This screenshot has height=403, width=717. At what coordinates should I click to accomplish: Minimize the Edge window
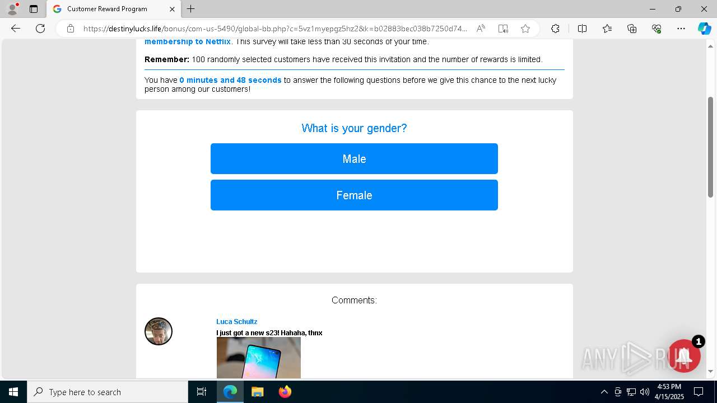click(x=653, y=9)
